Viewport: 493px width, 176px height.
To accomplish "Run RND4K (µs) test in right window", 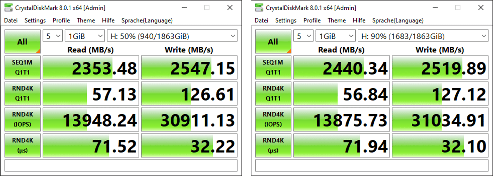I will (x=273, y=146).
